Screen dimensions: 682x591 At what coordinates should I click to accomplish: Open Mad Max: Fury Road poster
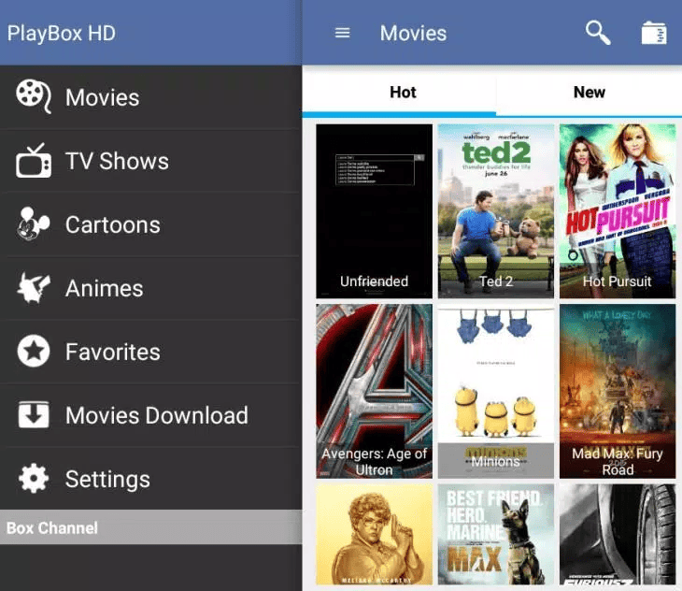click(x=618, y=391)
